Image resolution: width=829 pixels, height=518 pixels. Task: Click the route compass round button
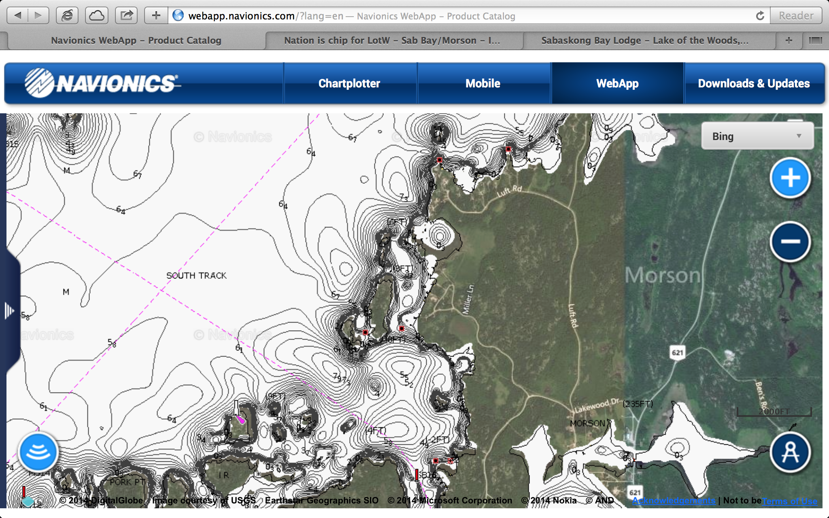pos(790,452)
